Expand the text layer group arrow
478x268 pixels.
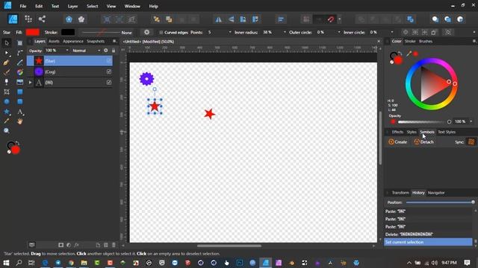(x=30, y=83)
